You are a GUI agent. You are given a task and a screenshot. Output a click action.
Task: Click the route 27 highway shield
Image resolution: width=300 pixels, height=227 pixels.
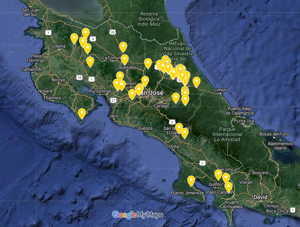[x=113, y=100]
